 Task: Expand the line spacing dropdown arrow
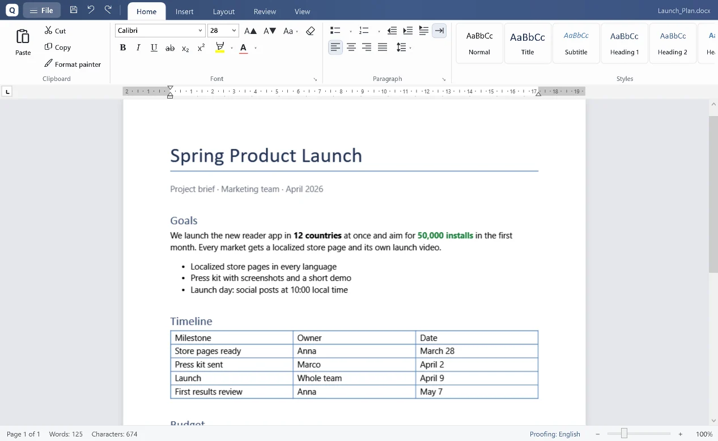(410, 48)
